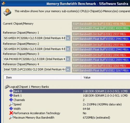Image resolution: width=130 pixels, height=123 pixels.
Task: Click the Sandra app icon in the title bar
Action: coord(4,3)
